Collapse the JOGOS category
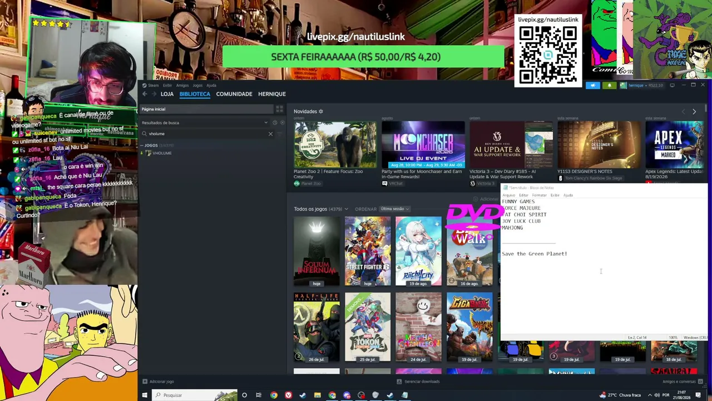The width and height of the screenshot is (712, 401). pos(141,145)
